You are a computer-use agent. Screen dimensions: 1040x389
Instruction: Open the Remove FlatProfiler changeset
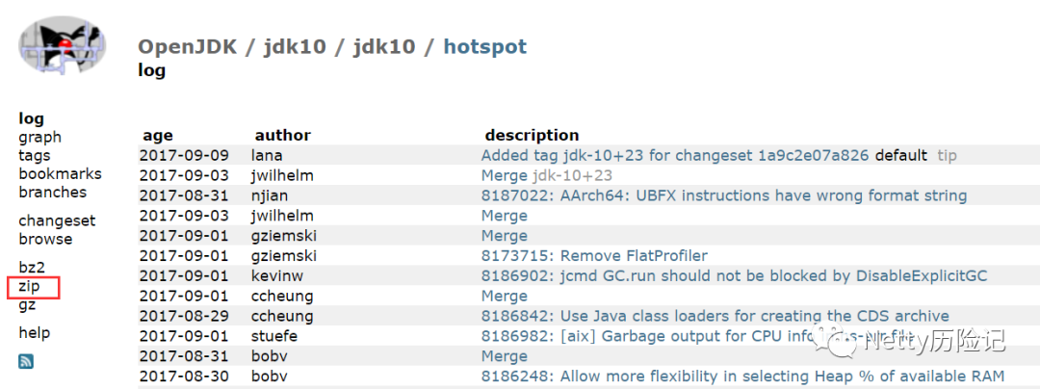(594, 256)
